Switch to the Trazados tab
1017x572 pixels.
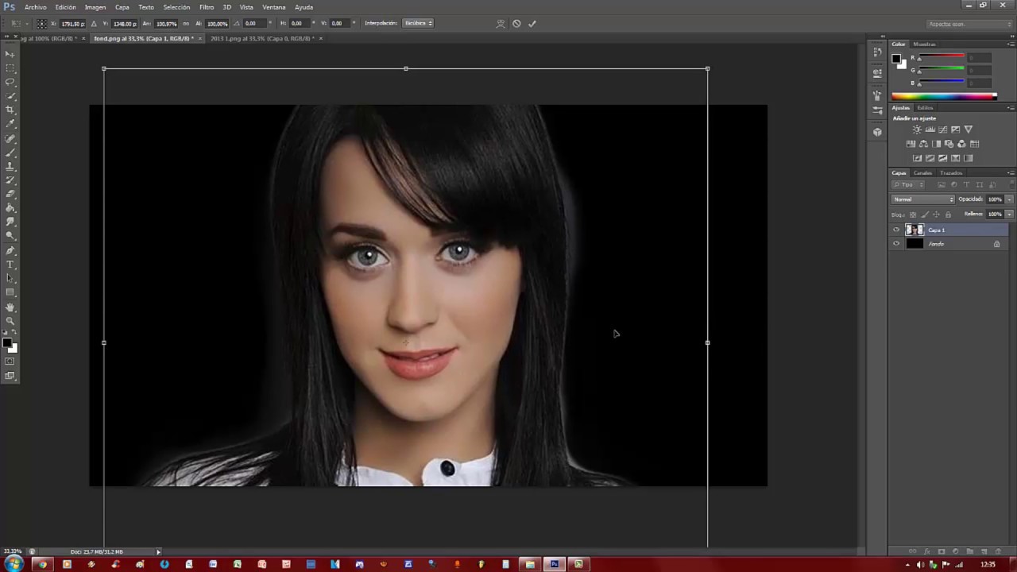950,172
